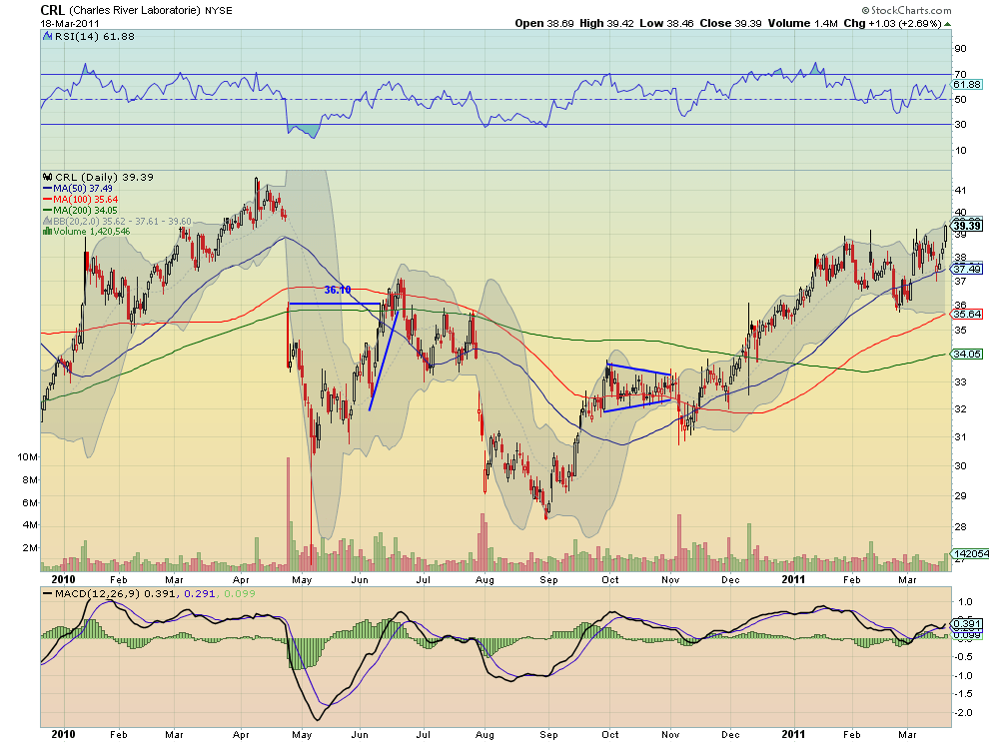Click the 'MA(50) 37.49' legend entry
Viewport: 989px width, 743px height.
[82, 189]
